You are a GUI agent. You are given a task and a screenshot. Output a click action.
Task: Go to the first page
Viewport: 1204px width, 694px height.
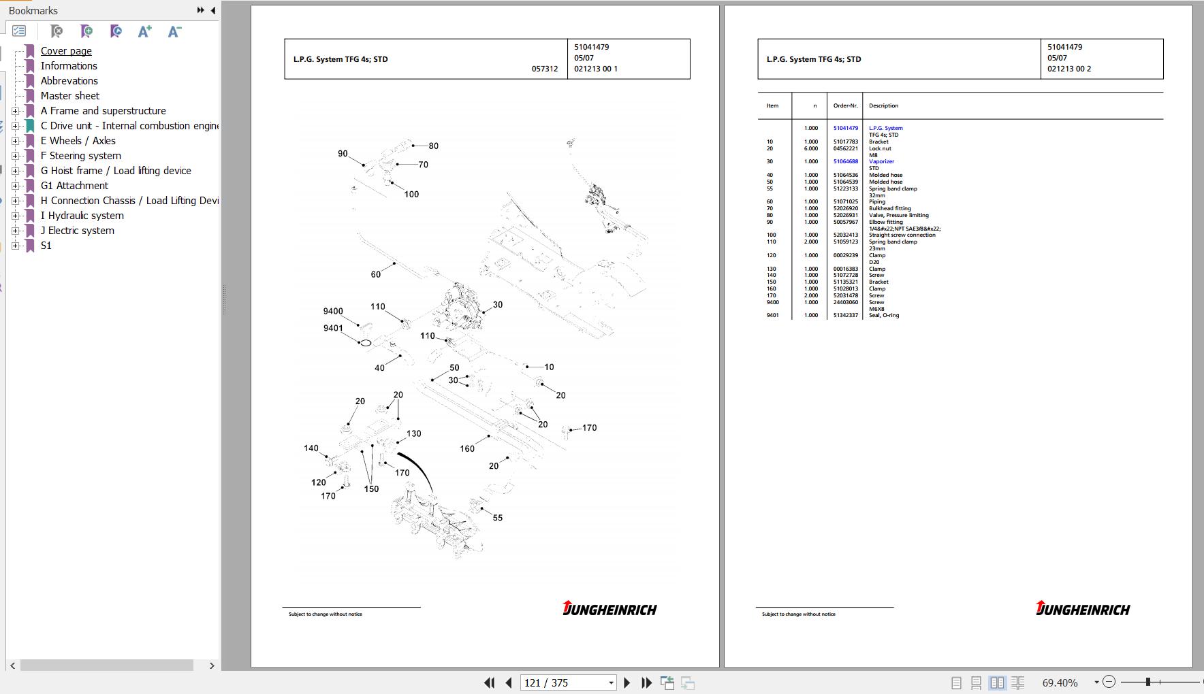pyautogui.click(x=489, y=682)
